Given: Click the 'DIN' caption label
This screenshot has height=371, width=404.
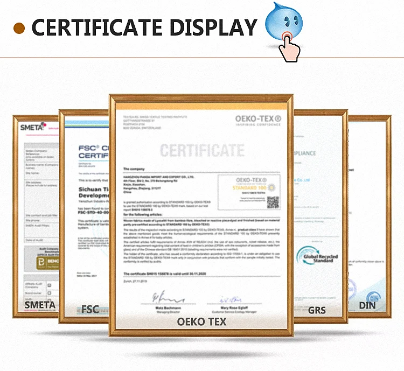Looking at the screenshot, I should tap(367, 305).
